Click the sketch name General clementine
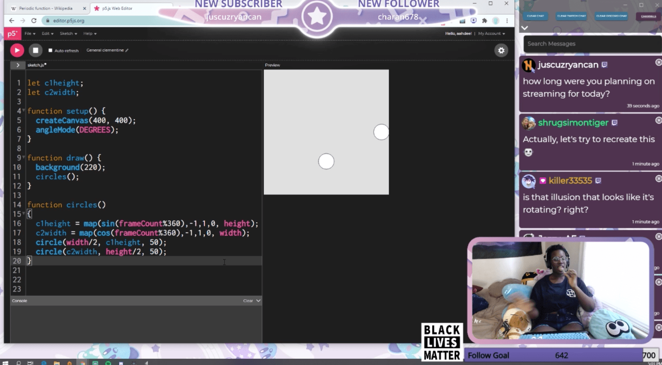The height and width of the screenshot is (365, 662). (x=105, y=50)
